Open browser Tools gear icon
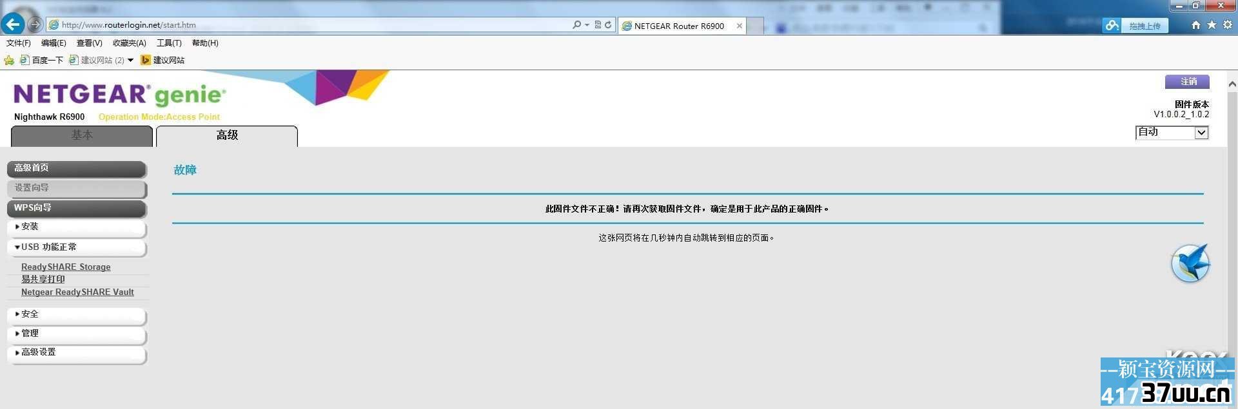The height and width of the screenshot is (409, 1238). [1227, 24]
